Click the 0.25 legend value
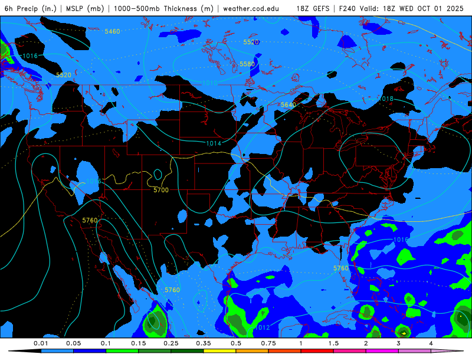This screenshot has width=472, height=354. (x=171, y=343)
